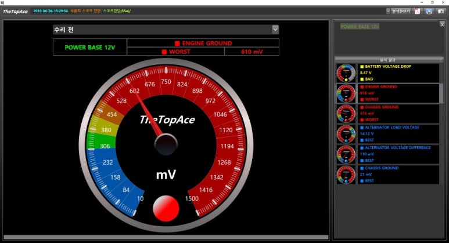Click the 분석 결과 results header
This screenshot has height=243, width=449.
pyautogui.click(x=388, y=60)
